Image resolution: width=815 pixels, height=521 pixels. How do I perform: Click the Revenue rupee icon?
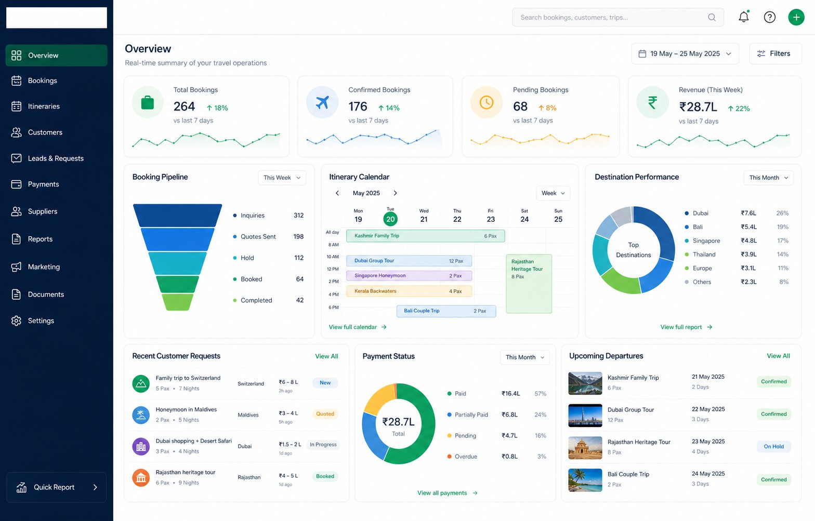pyautogui.click(x=652, y=102)
